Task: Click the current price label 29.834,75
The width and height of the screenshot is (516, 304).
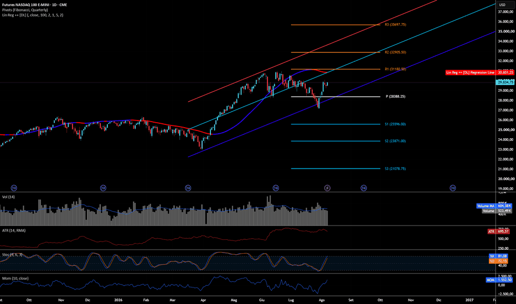Action: (505, 82)
